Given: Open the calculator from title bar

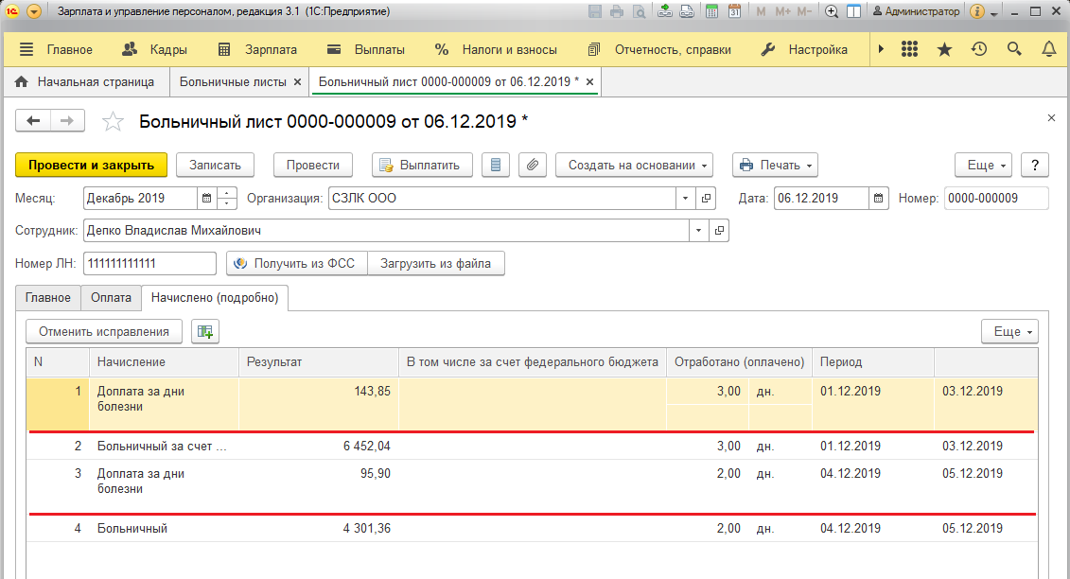Looking at the screenshot, I should coord(711,11).
